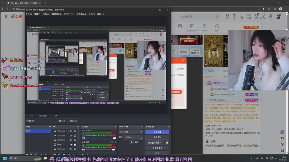Mute the 桌面音频 speaker icon
This screenshot has width=289, height=162.
tap(83, 150)
